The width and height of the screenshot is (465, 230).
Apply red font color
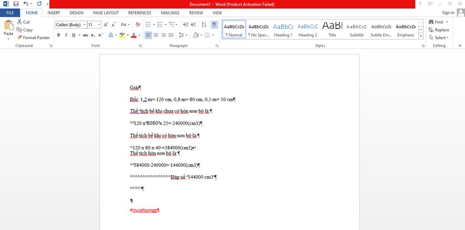coord(134,35)
